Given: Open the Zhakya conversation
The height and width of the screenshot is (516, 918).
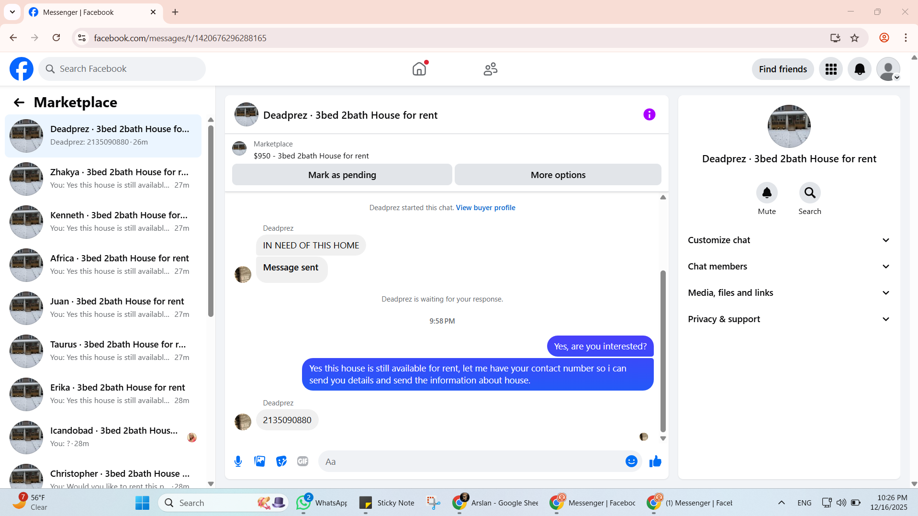Looking at the screenshot, I should [x=103, y=179].
